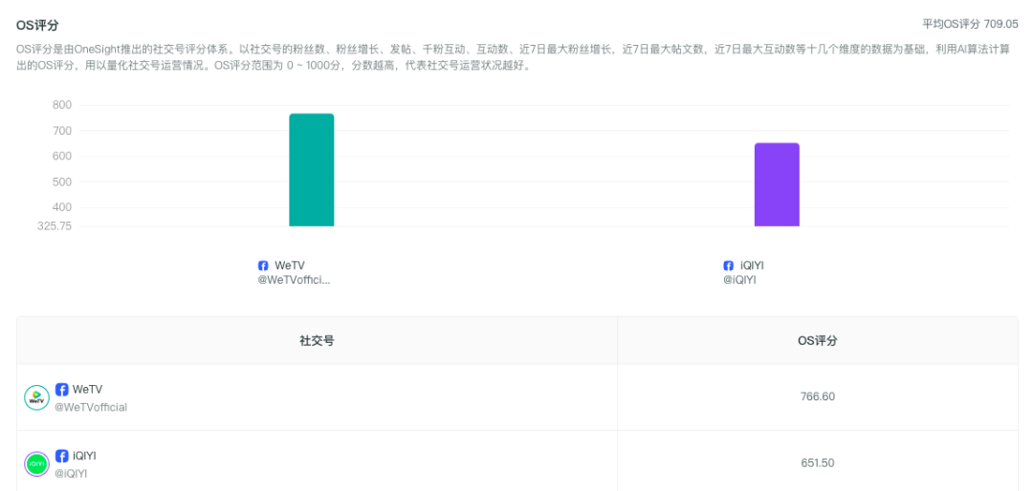
Task: Select the 766.60 score cell
Action: click(818, 396)
